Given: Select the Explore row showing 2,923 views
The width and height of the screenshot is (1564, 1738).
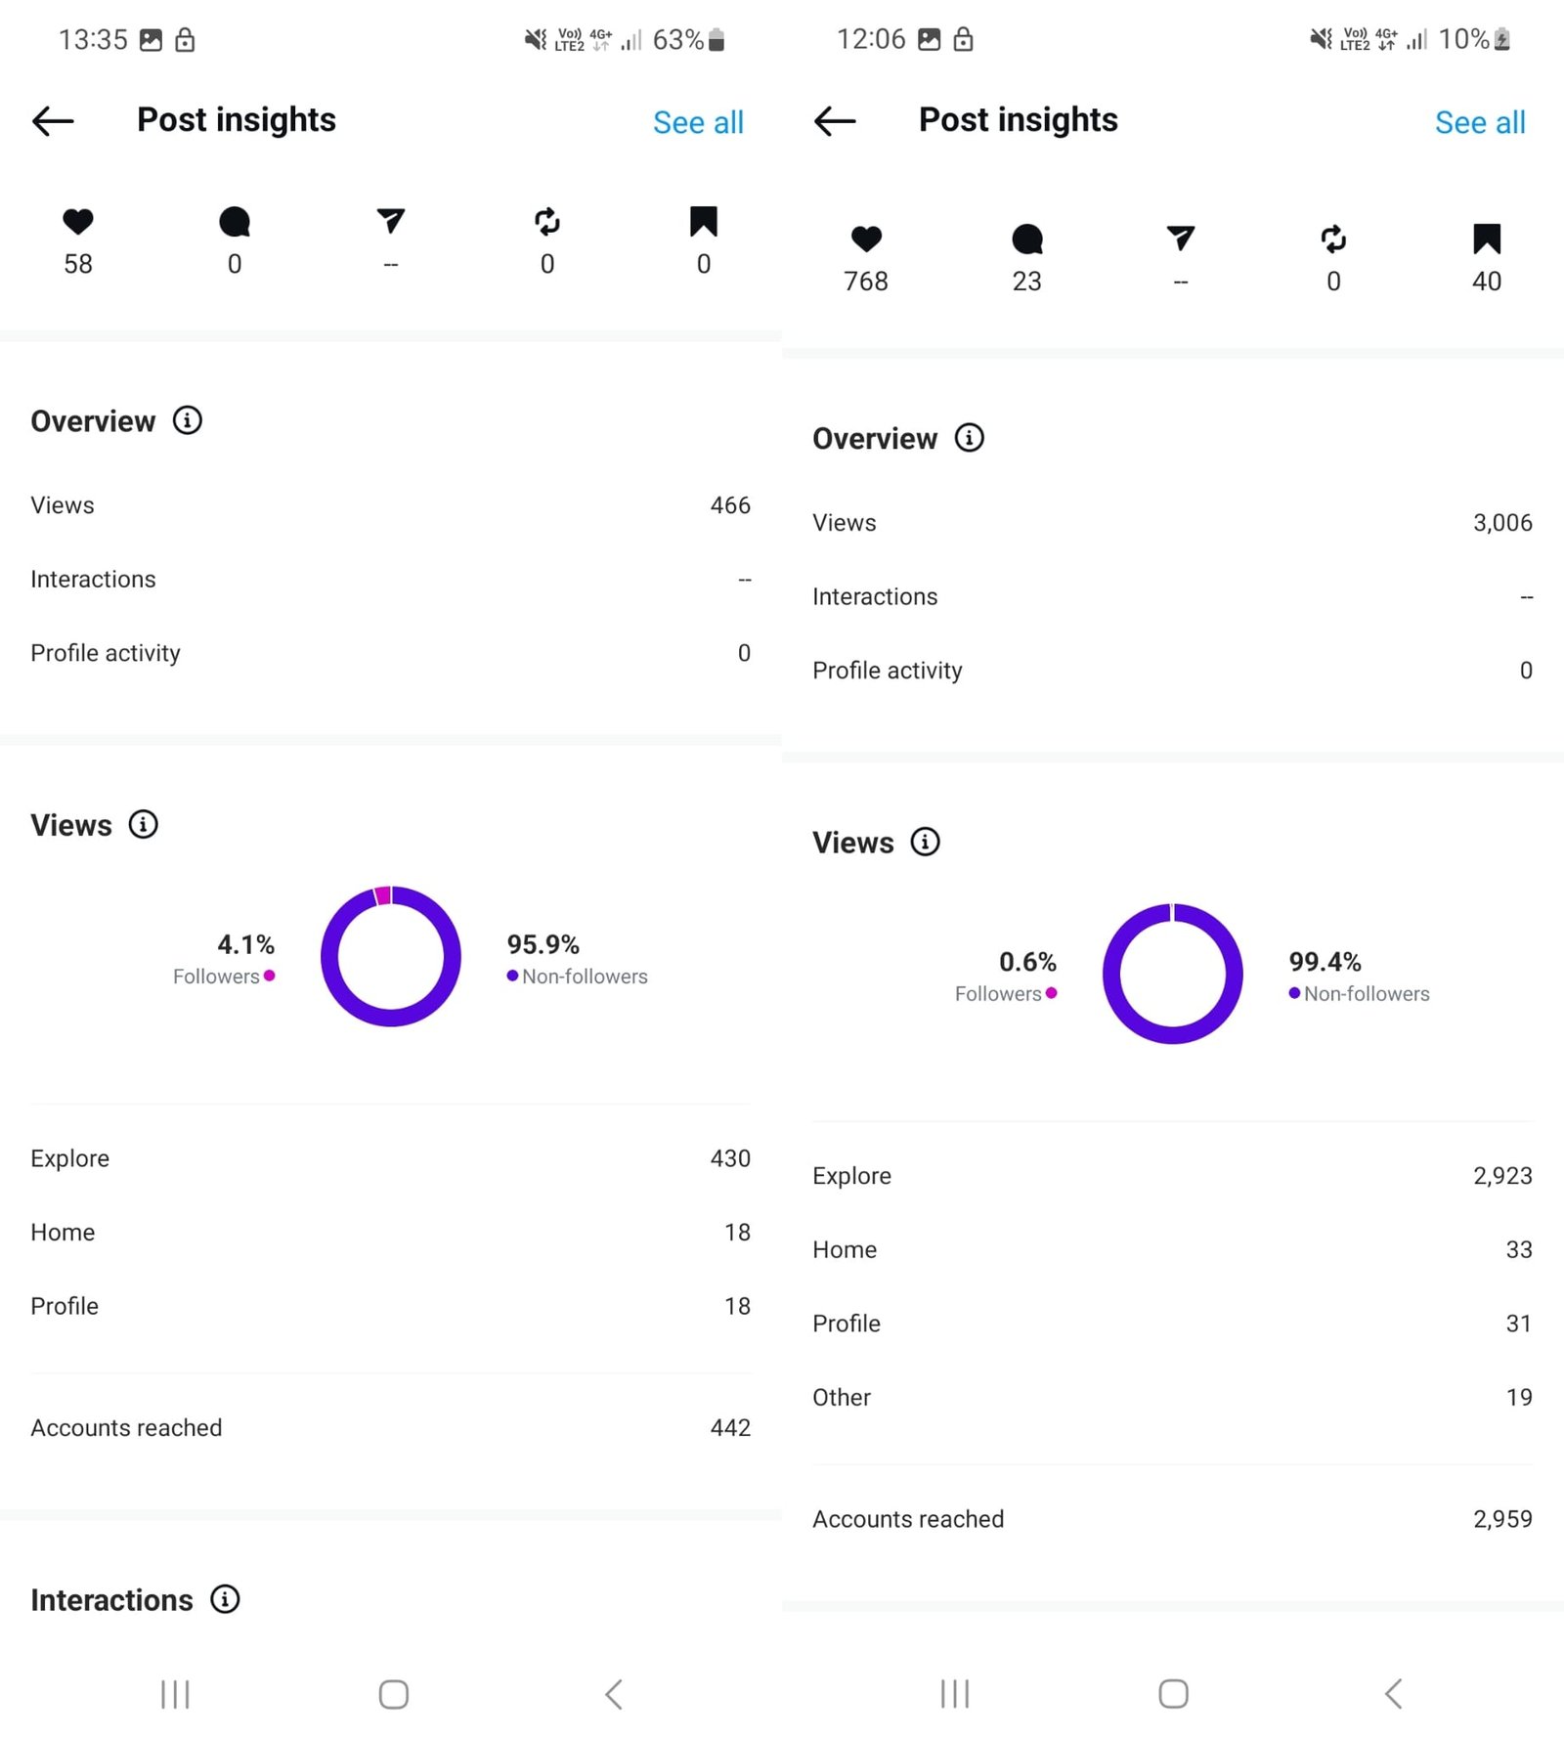Looking at the screenshot, I should click(1172, 1176).
